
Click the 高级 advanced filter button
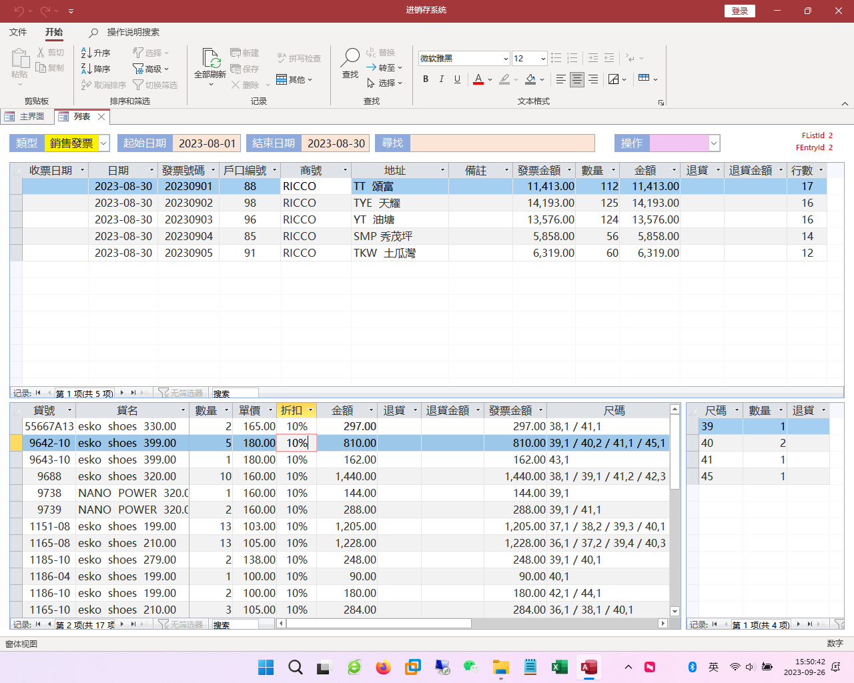tap(151, 69)
